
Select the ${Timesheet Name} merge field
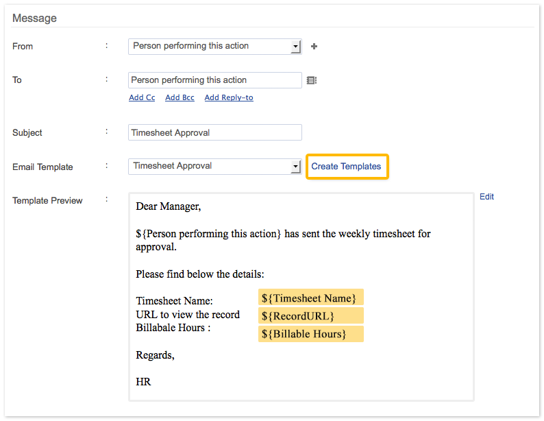coord(310,298)
